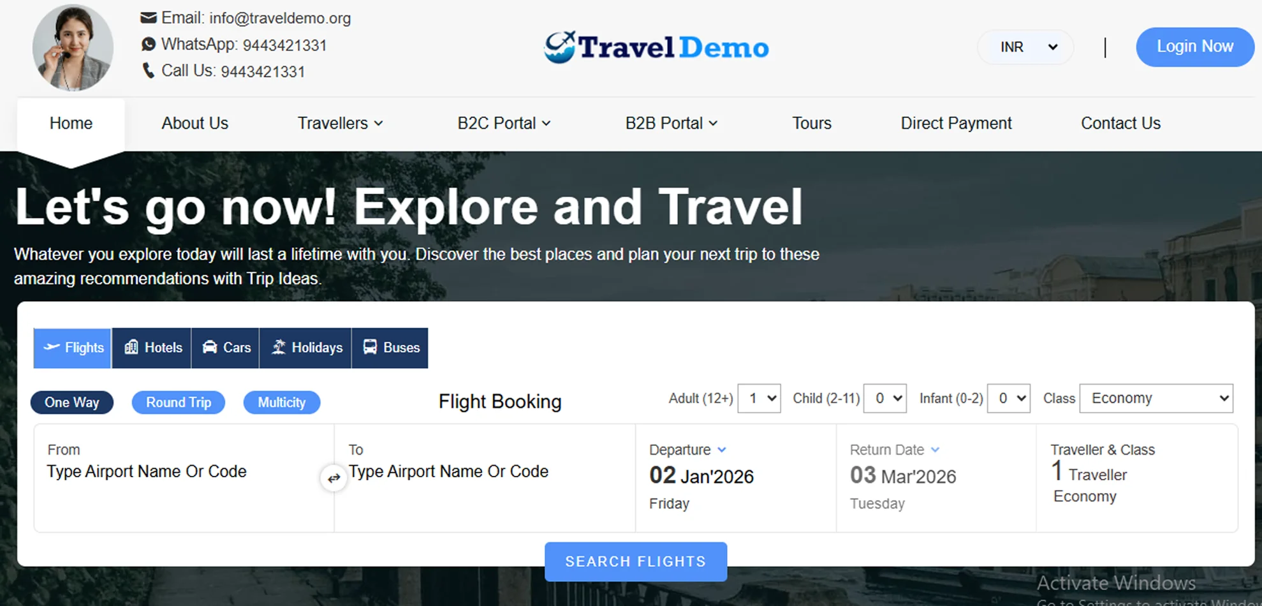Click the From airport input field
The height and width of the screenshot is (606, 1262).
(x=145, y=471)
